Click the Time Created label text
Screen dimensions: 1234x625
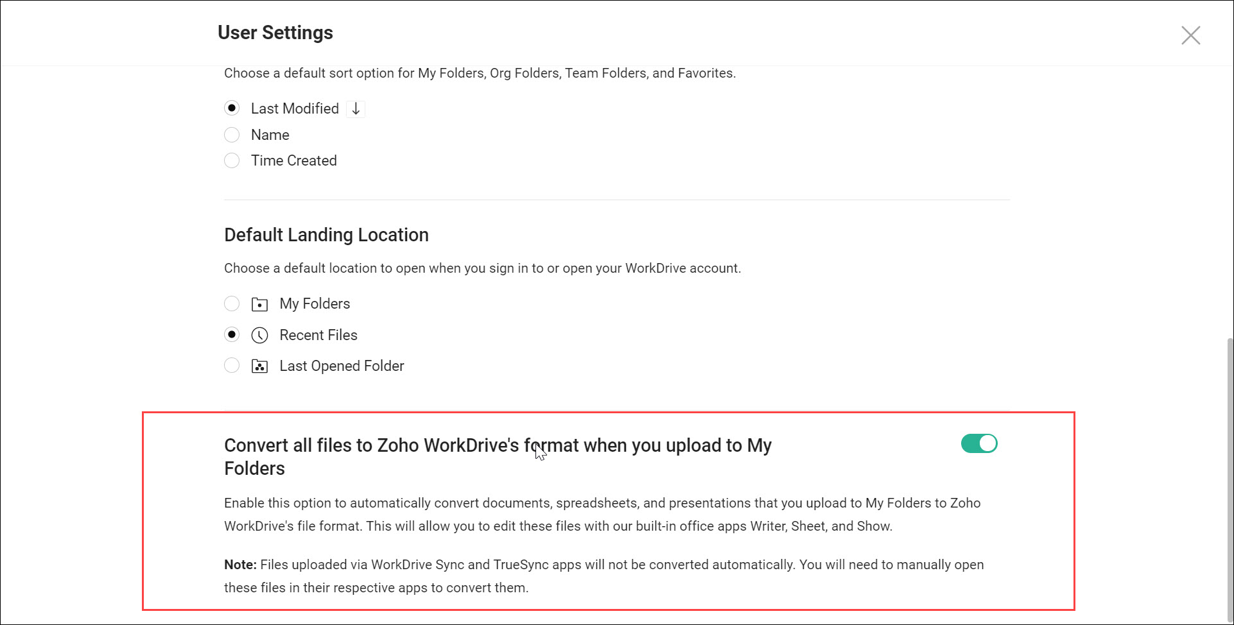pyautogui.click(x=293, y=160)
